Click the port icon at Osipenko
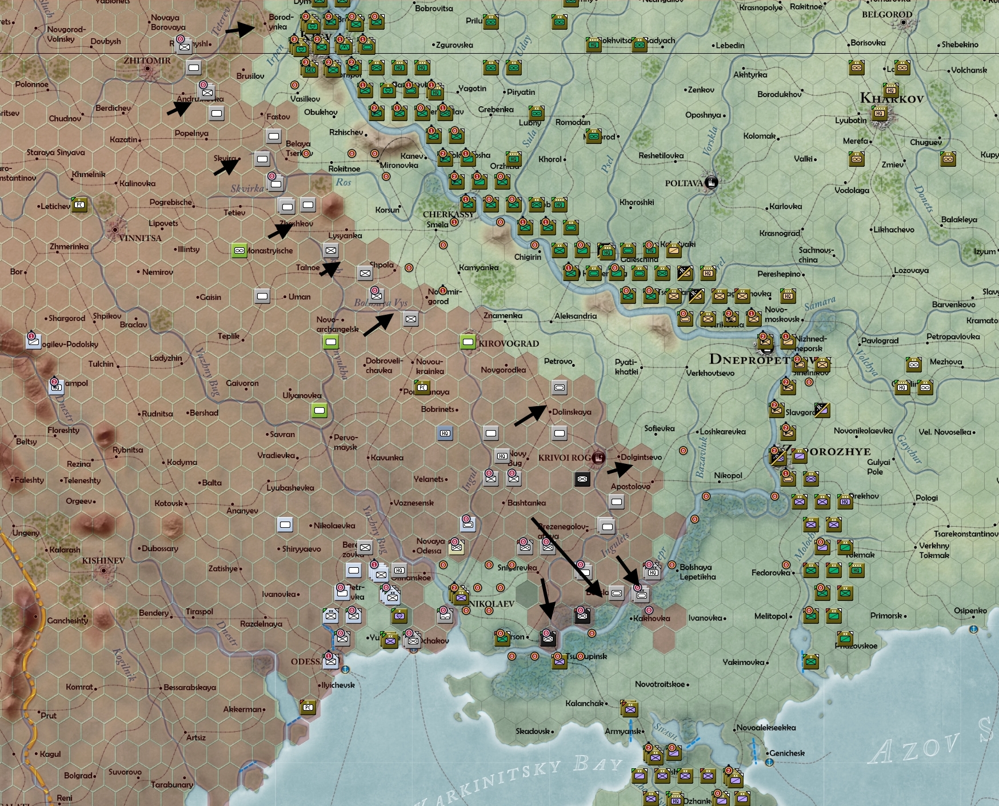The image size is (999, 806). click(973, 629)
